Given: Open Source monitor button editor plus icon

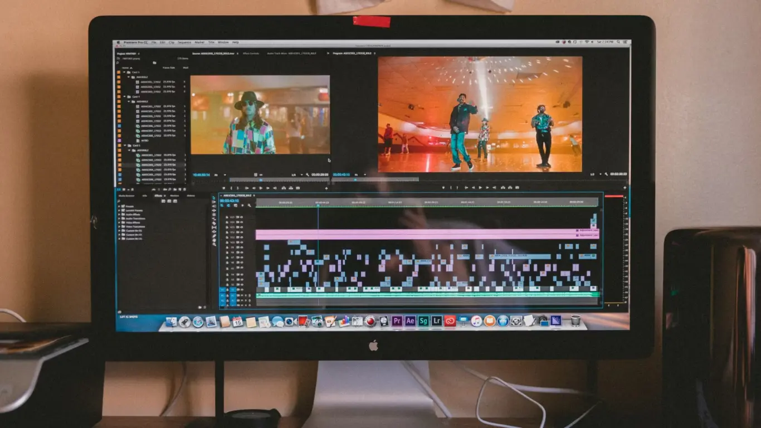Looking at the screenshot, I should click(326, 188).
